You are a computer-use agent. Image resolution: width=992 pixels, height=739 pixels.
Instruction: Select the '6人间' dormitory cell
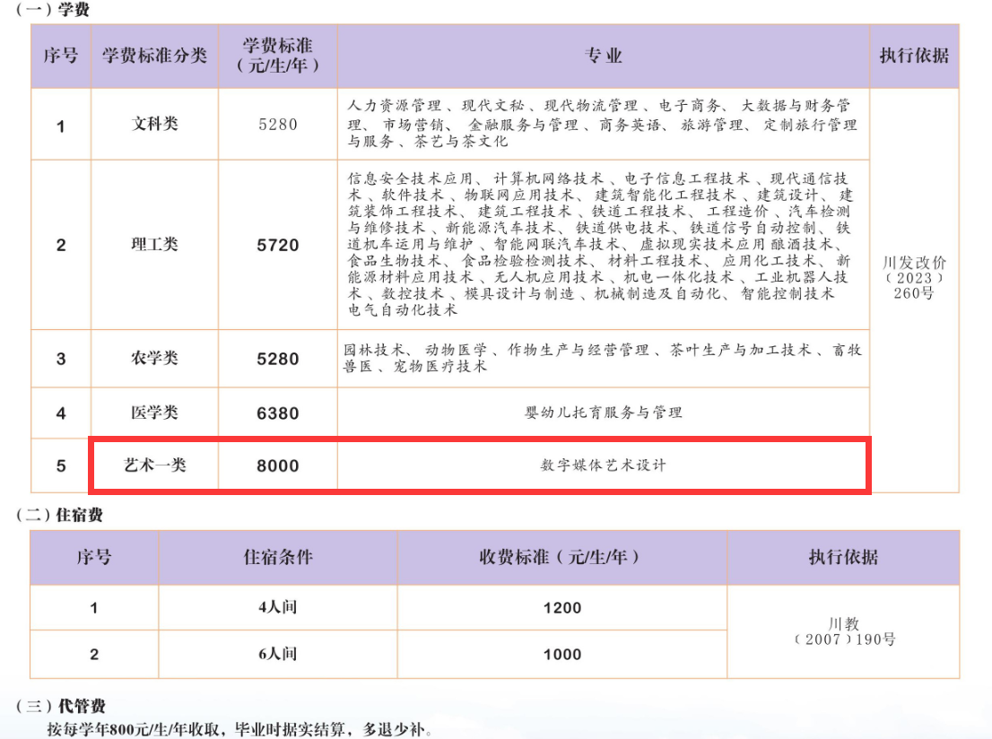tap(278, 654)
